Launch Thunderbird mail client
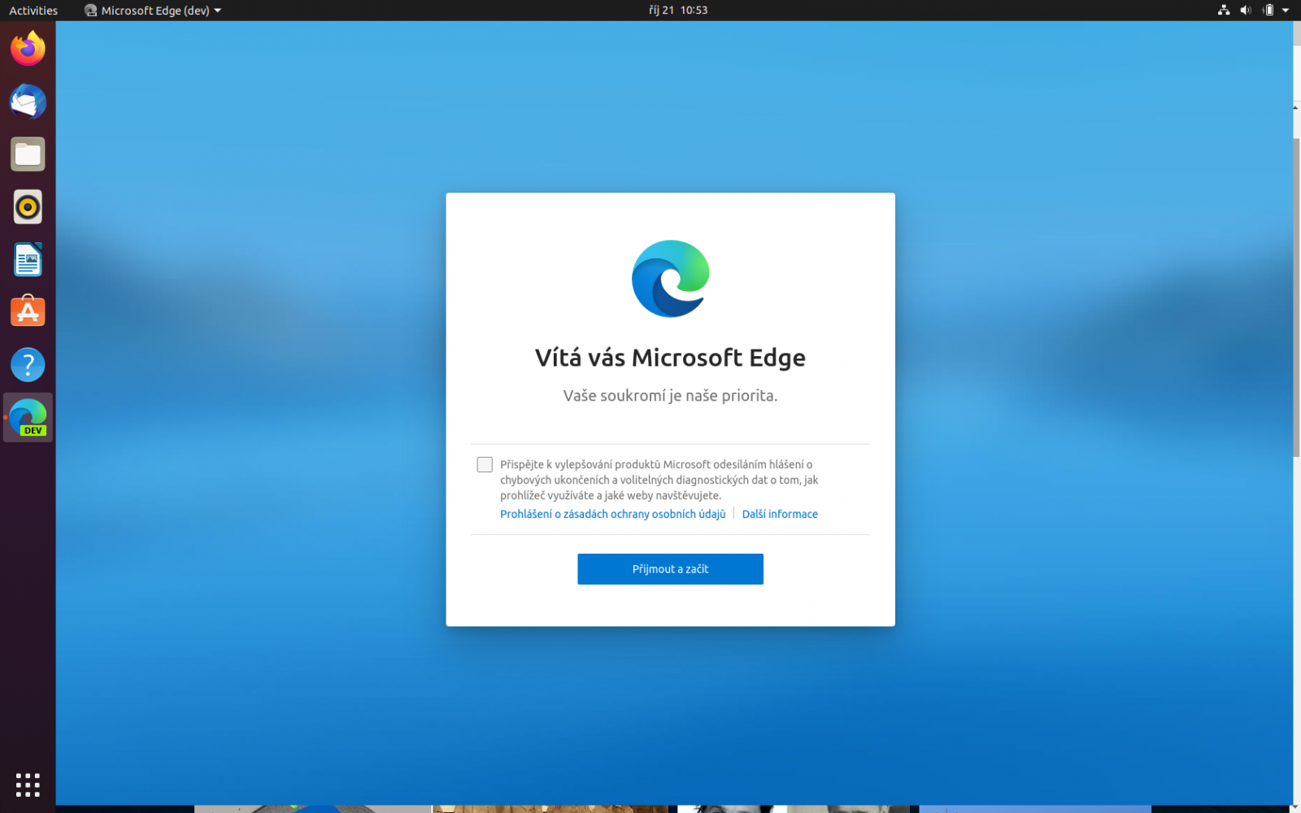The height and width of the screenshot is (813, 1301). (x=28, y=102)
